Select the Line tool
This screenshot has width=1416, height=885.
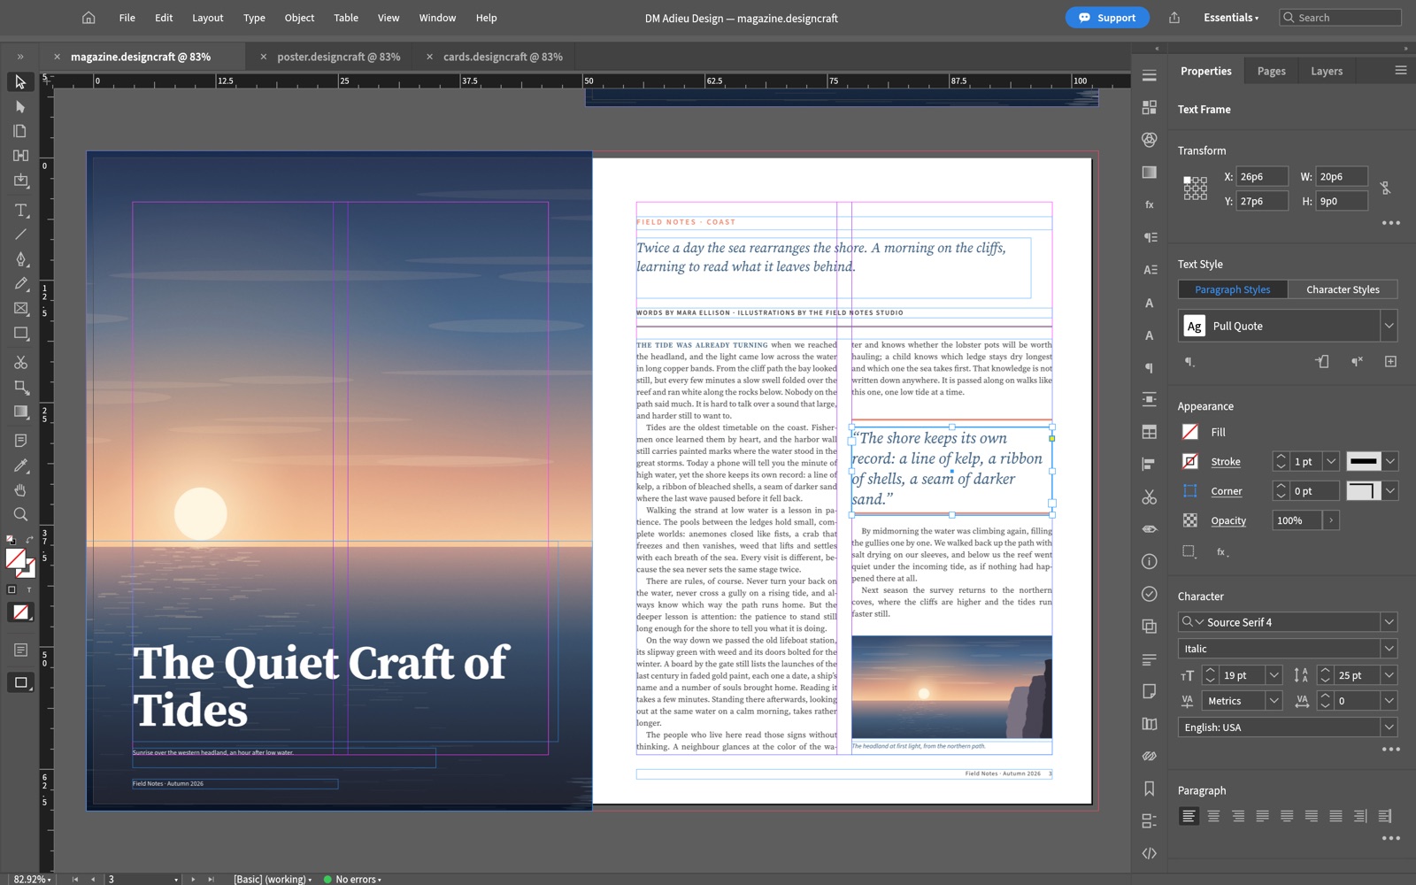[x=20, y=235]
